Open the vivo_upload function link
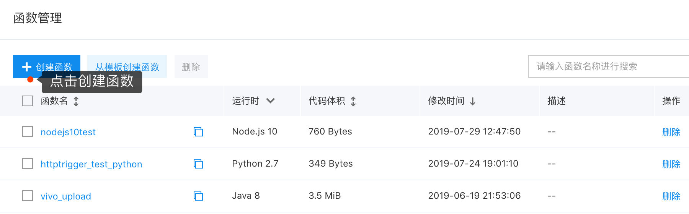The height and width of the screenshot is (214, 689). pyautogui.click(x=66, y=196)
